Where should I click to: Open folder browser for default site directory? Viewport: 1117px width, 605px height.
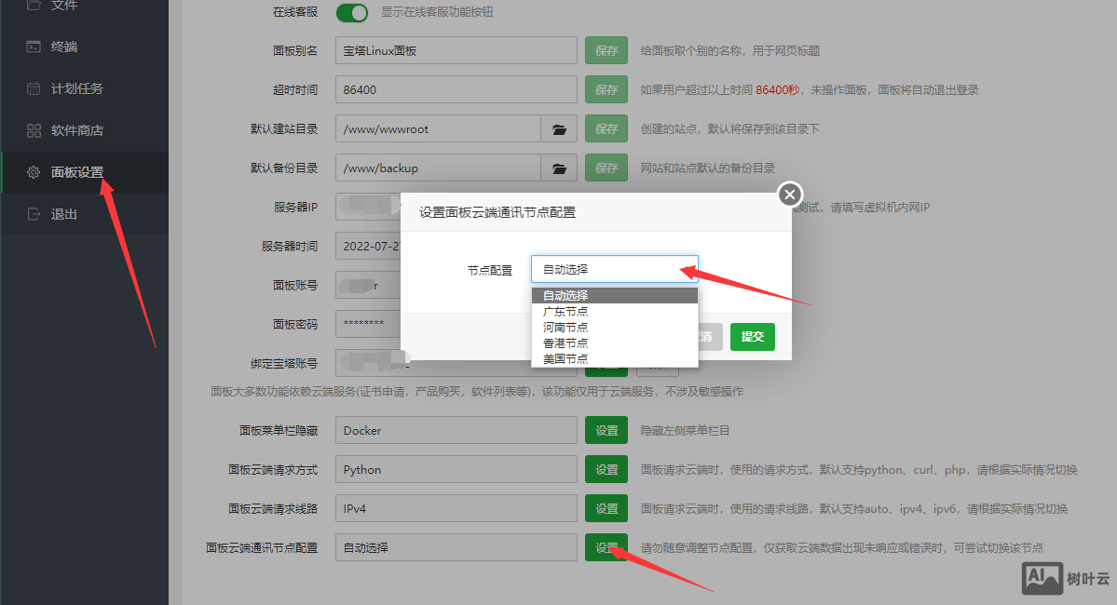[558, 128]
